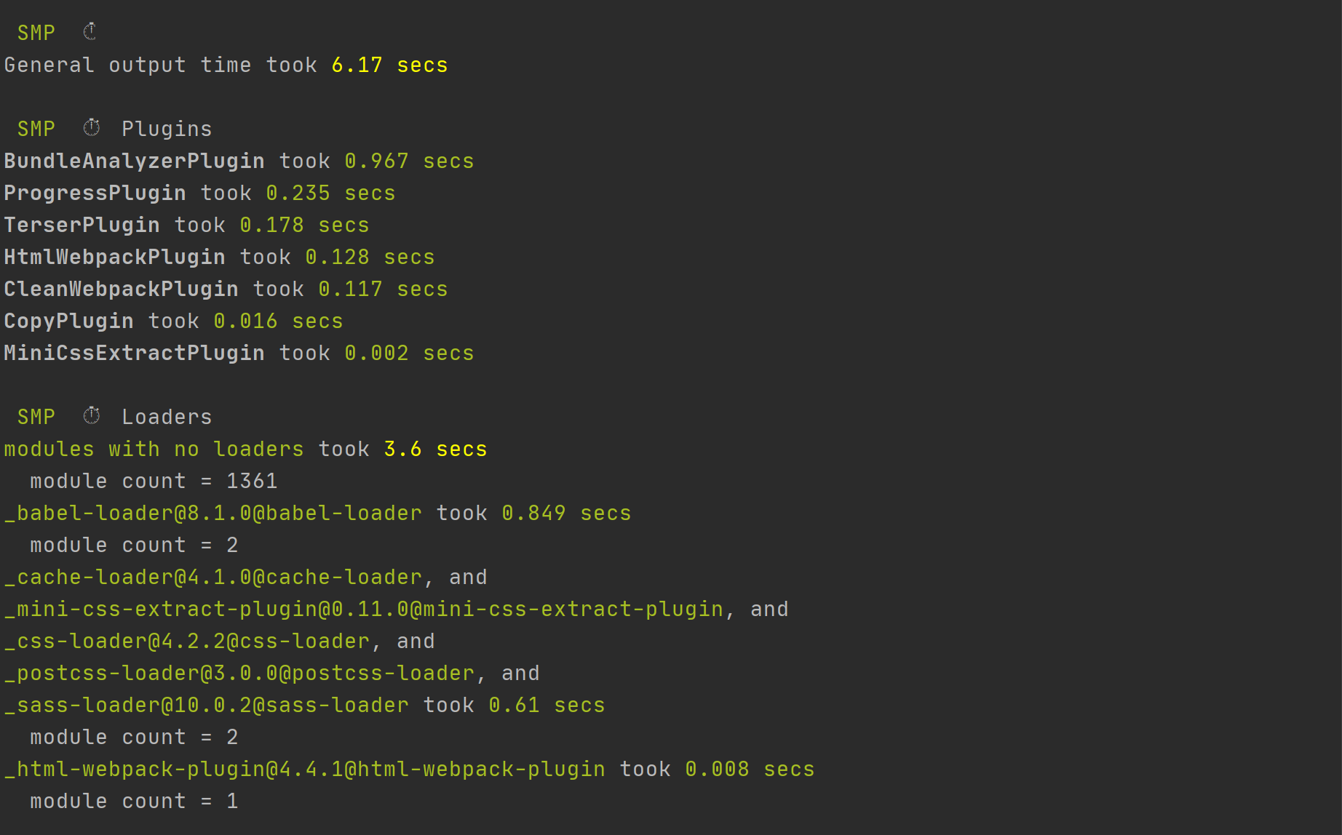Click the stopwatch icon beside Loaders heading
1342x835 pixels.
click(92, 416)
